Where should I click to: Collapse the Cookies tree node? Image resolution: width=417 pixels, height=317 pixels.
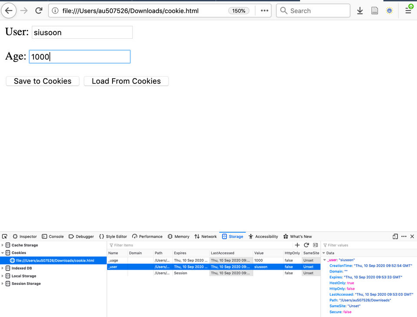[x=3, y=253]
